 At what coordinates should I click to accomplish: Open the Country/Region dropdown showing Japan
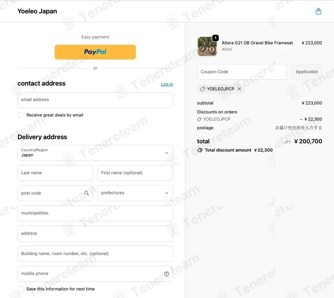pos(95,153)
